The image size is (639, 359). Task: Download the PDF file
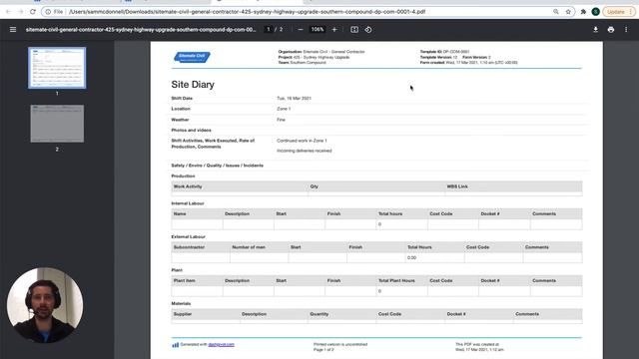(x=595, y=29)
